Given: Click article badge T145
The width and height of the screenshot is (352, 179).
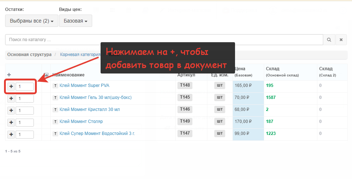Looking at the screenshot, I should pos(185,97).
